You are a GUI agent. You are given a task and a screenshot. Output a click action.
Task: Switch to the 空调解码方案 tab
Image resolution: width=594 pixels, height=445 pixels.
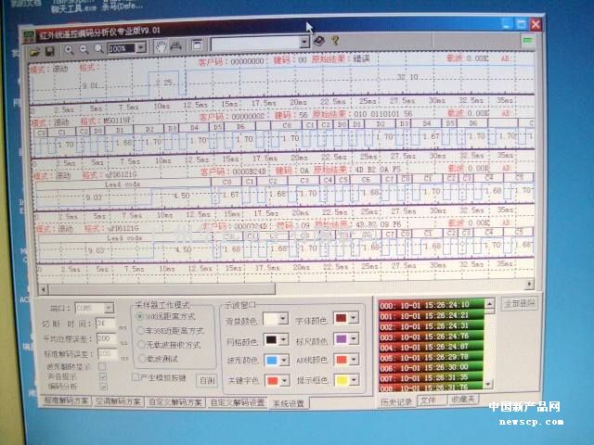coord(120,402)
